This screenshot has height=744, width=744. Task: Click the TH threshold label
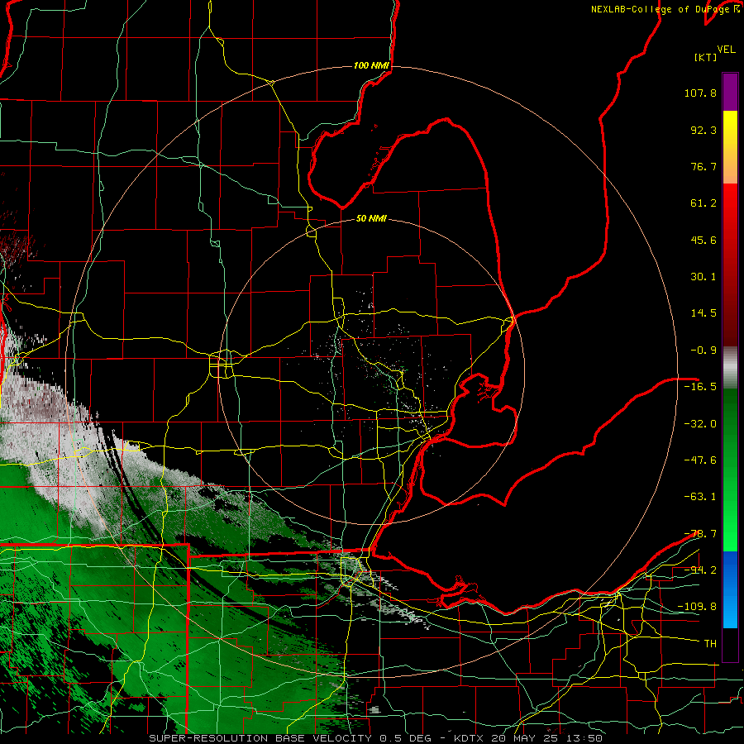[x=710, y=644]
